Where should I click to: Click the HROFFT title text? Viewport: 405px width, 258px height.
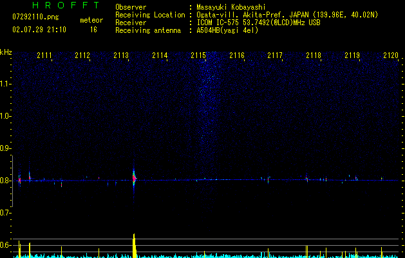coord(66,5)
